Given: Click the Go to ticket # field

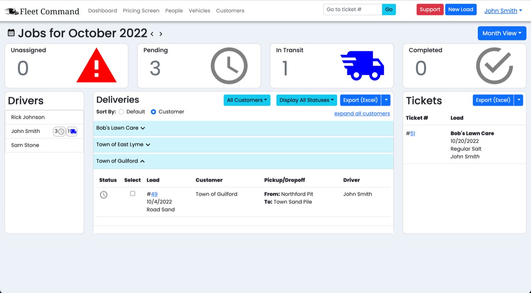Looking at the screenshot, I should pos(353,10).
